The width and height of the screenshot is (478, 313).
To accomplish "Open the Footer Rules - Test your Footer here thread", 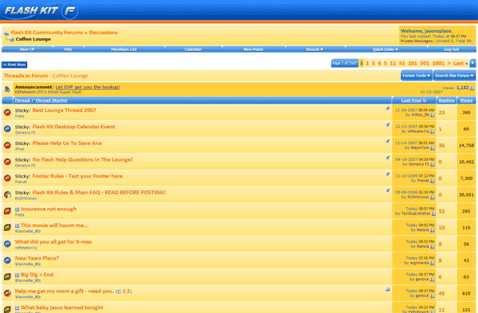I will point(77,176).
